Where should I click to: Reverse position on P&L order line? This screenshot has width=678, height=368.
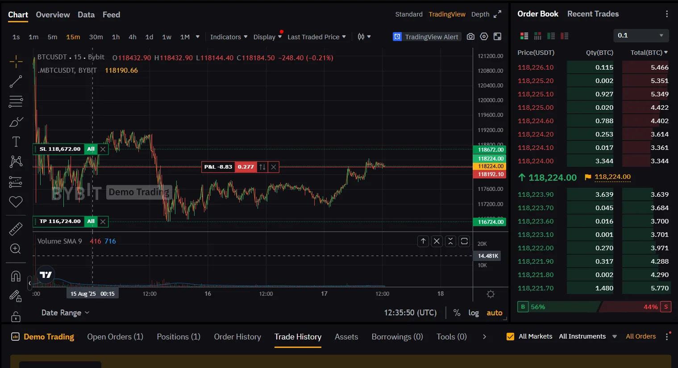(262, 167)
